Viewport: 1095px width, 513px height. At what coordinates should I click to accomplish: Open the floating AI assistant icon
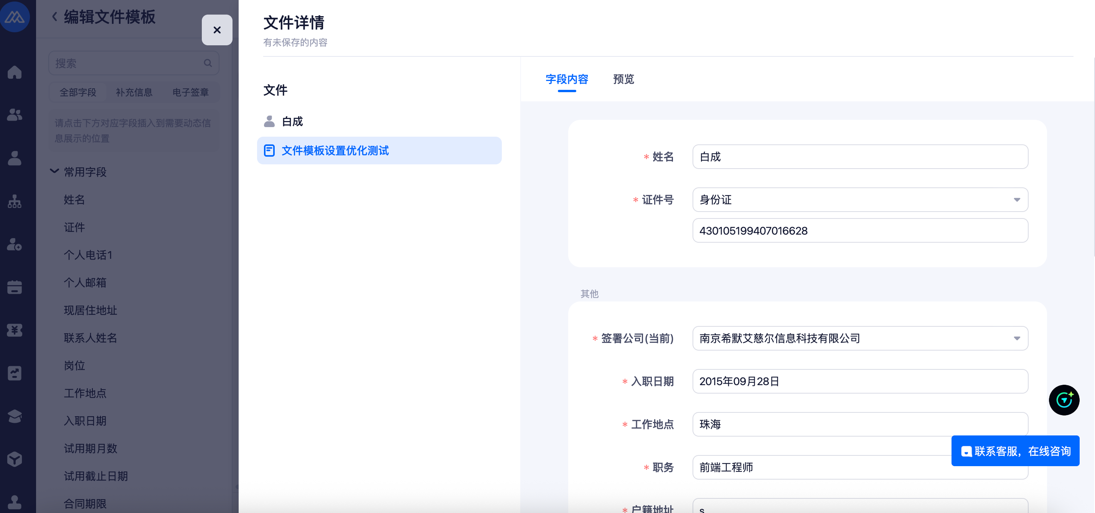(1064, 400)
